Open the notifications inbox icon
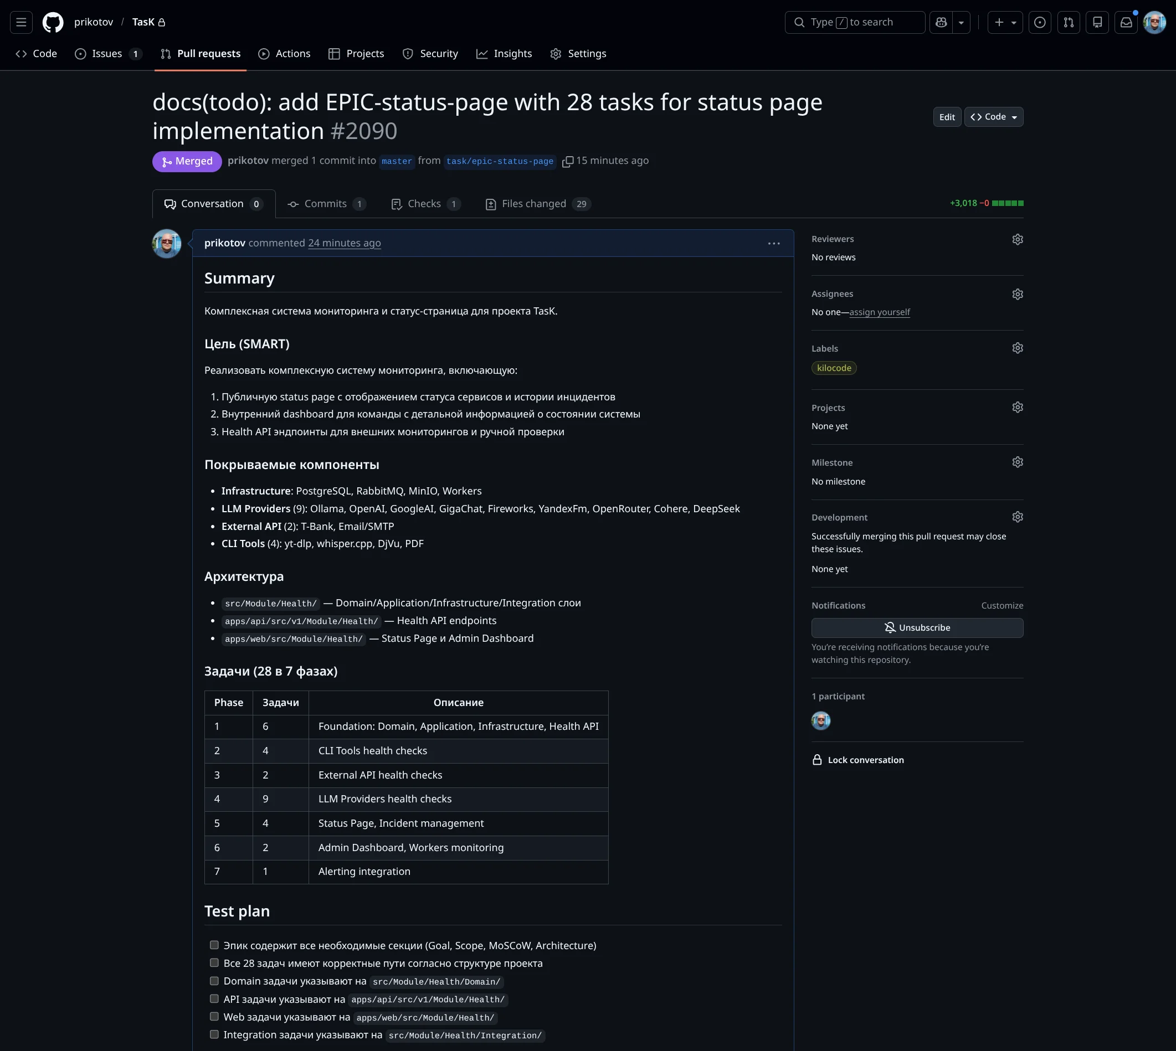The height and width of the screenshot is (1051, 1176). coord(1126,22)
